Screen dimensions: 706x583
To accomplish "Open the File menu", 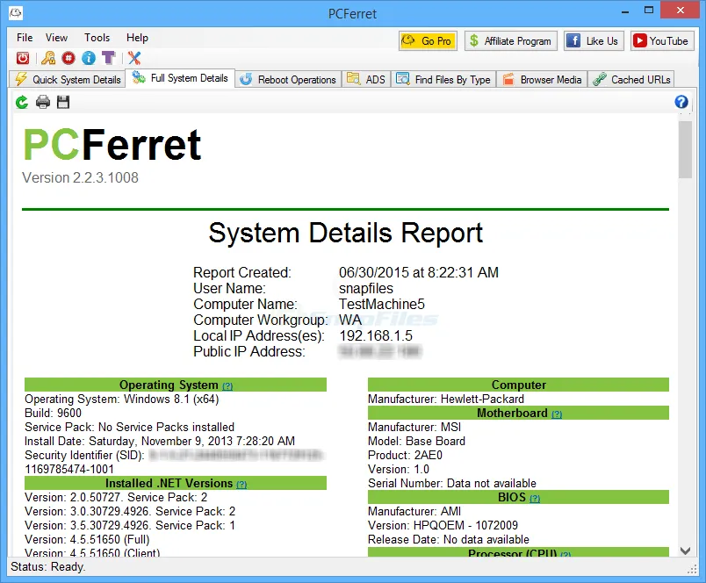I will (25, 38).
